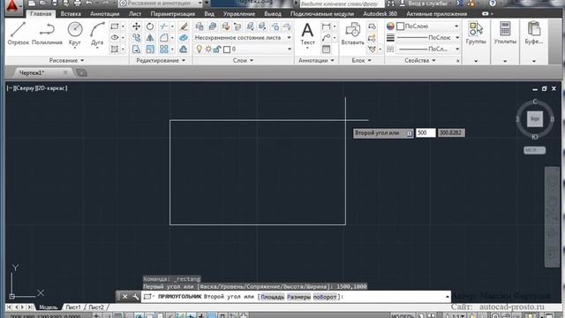Toggle layer 0 lock icon

click(217, 49)
